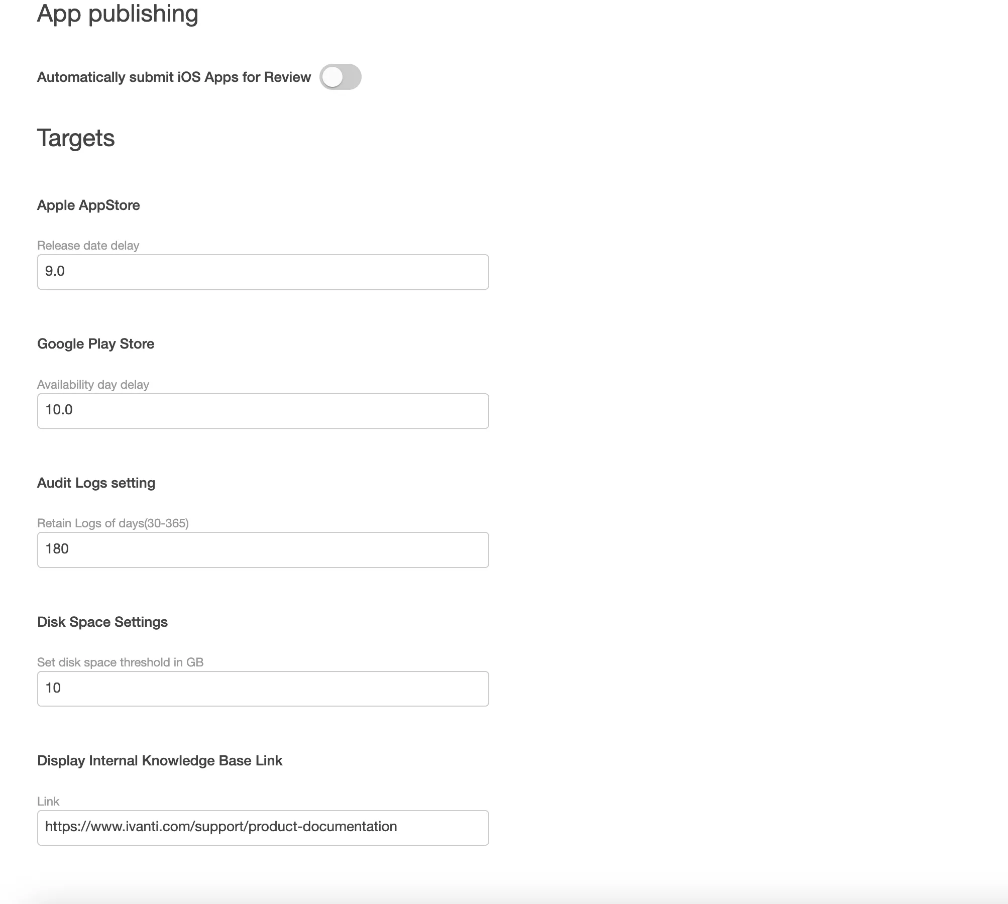Click the Google Play Store label

[95, 344]
